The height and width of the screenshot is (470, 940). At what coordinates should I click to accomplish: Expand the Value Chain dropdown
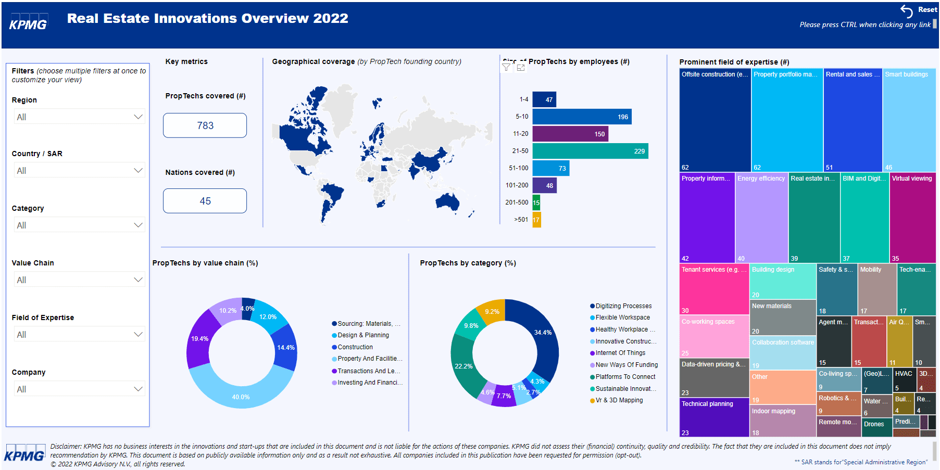[x=80, y=280]
